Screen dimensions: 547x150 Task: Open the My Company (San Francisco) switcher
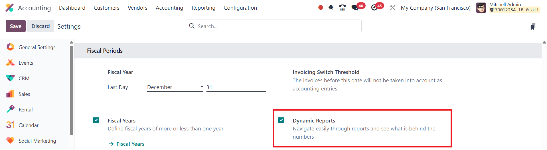[435, 8]
